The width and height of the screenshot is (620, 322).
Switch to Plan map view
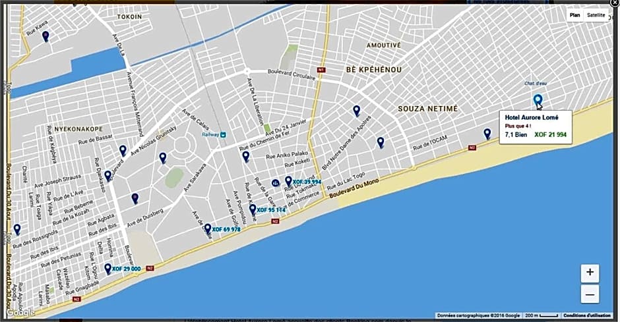tap(574, 14)
